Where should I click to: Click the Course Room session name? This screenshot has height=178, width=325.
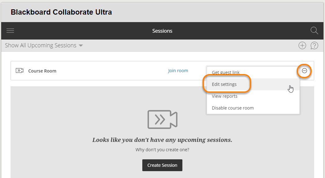pyautogui.click(x=42, y=71)
